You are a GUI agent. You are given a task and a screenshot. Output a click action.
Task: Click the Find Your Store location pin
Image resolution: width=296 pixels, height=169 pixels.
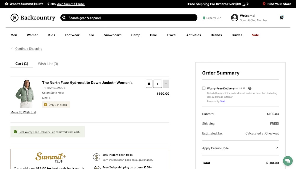264,4
